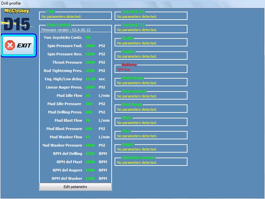Click the RPM def Drilling 2700 value
This screenshot has height=199, width=265.
click(90, 154)
